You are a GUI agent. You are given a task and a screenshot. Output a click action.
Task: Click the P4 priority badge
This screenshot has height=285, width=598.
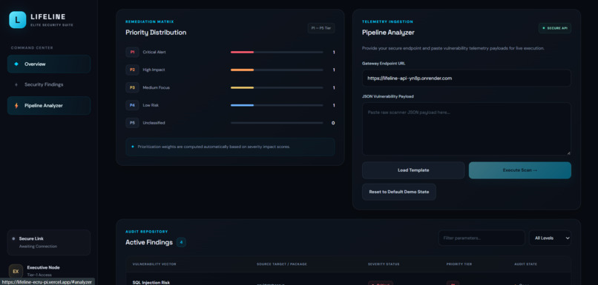(x=132, y=105)
